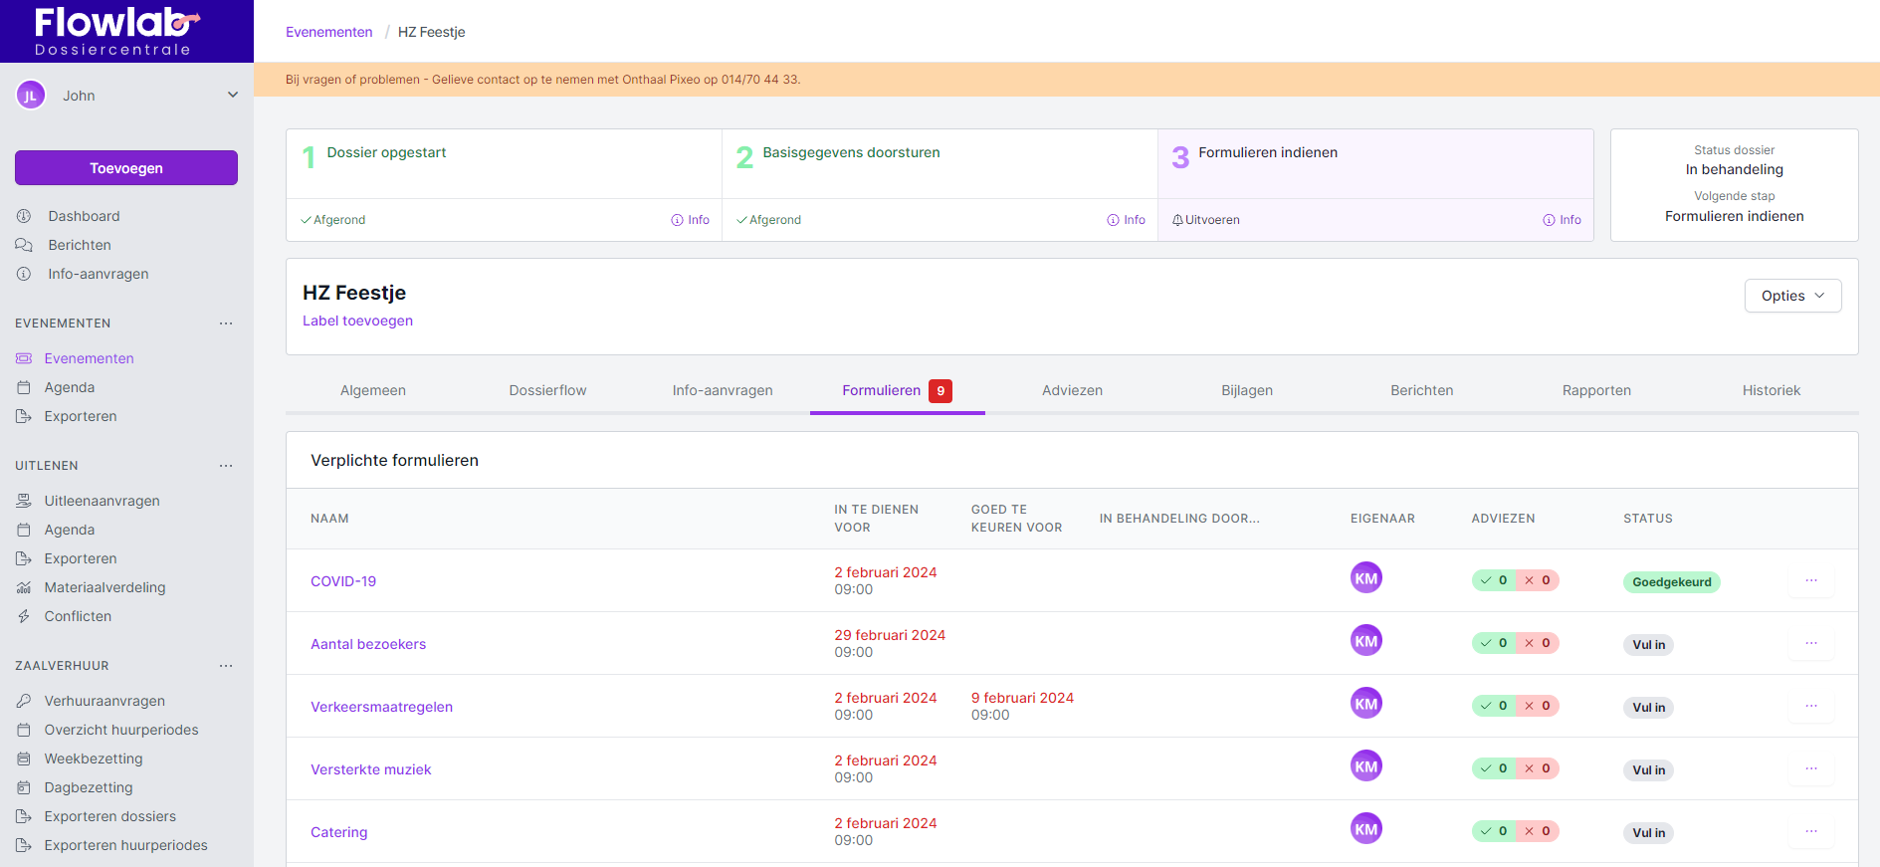
Task: Click the Label toevoegen link
Action: [357, 321]
